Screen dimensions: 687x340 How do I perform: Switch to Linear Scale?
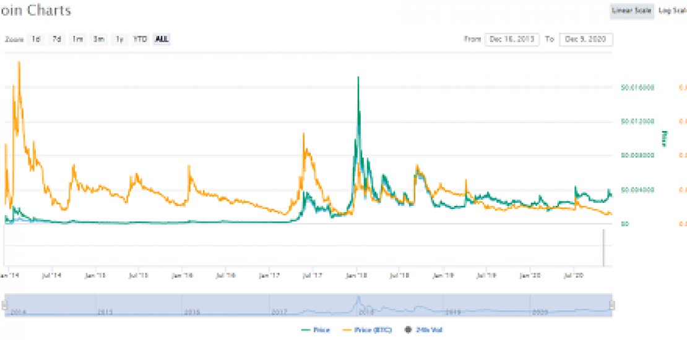click(631, 11)
